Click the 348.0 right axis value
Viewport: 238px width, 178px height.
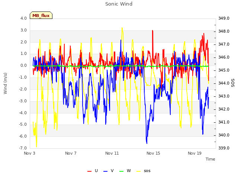click(224, 31)
